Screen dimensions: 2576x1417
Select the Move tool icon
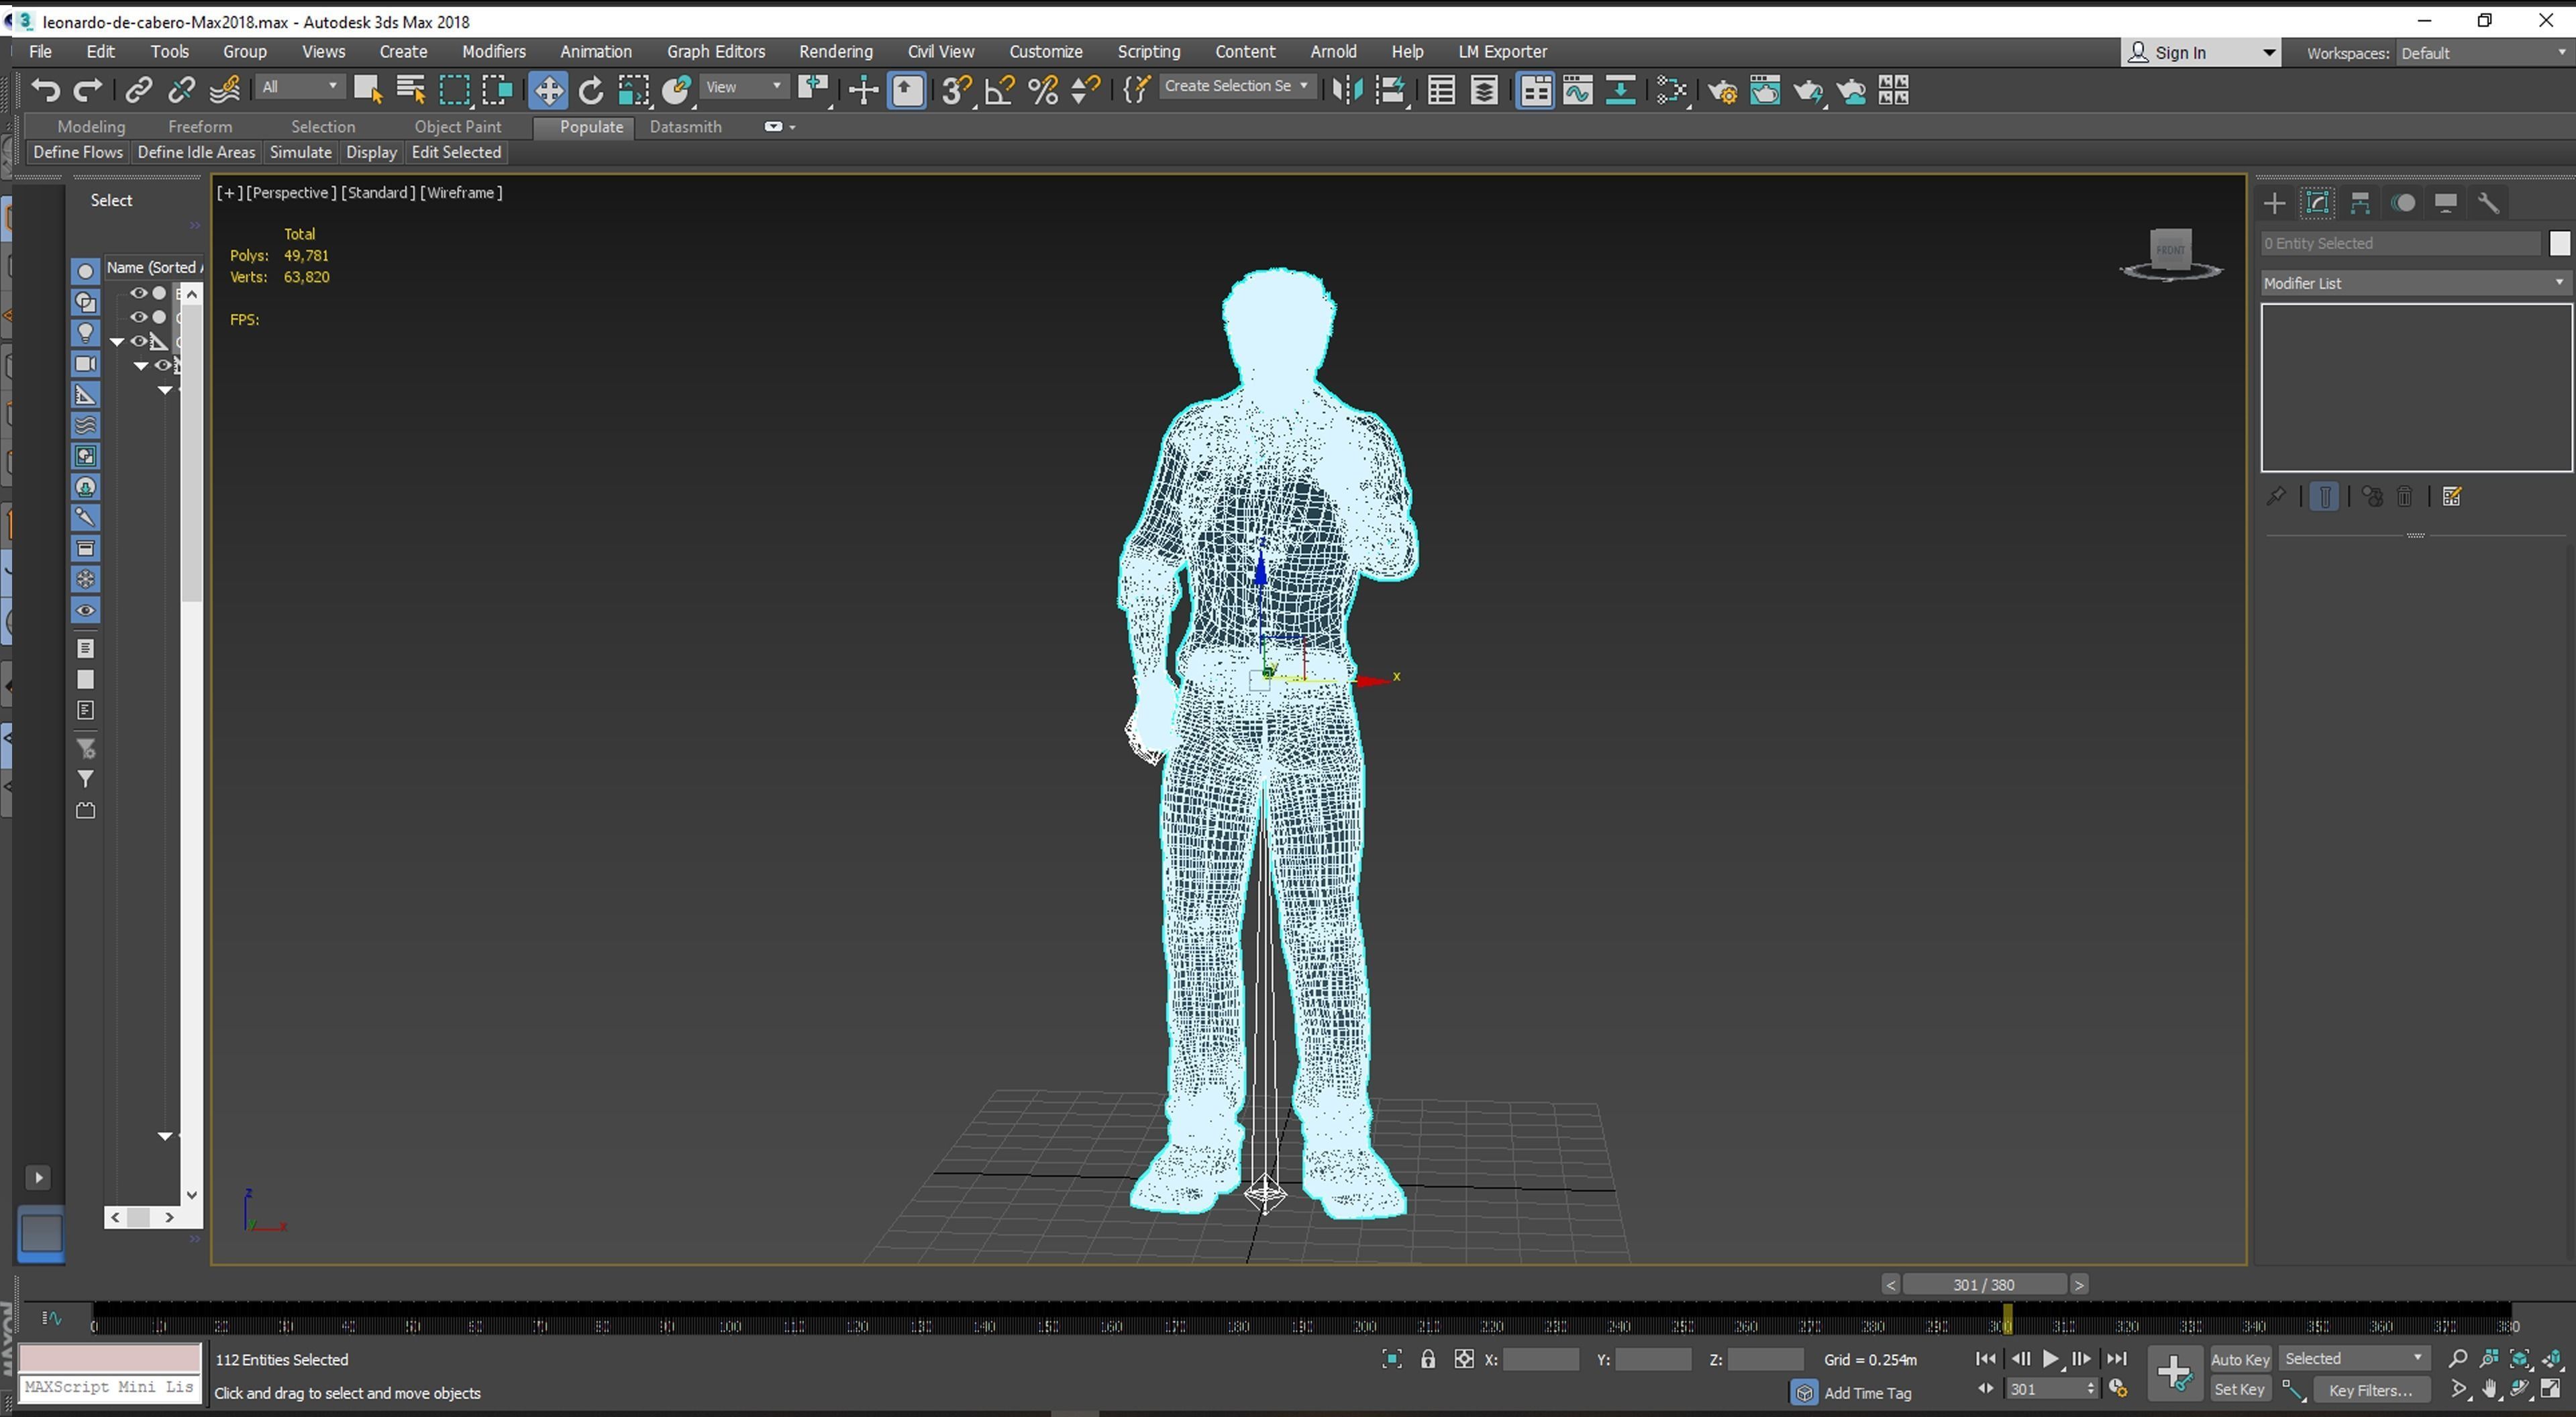tap(548, 91)
